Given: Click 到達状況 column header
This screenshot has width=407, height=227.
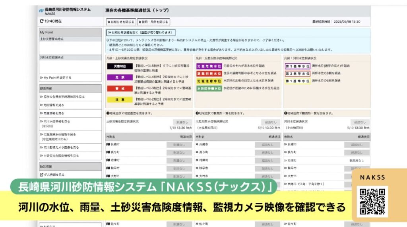Looking at the screenshot, I should point(186,137).
